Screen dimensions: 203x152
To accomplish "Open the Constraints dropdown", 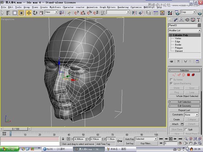I will tap(192, 115).
